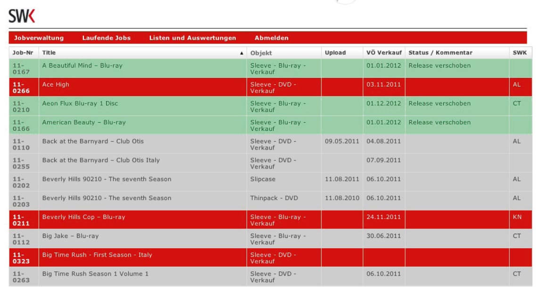Open the Laufende Jobs menu

(x=106, y=38)
